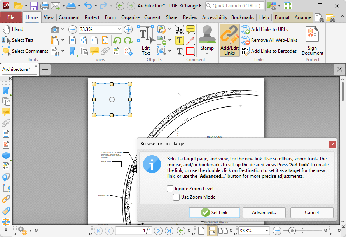The height and width of the screenshot is (237, 346).
Task: Click Remove All Web-Links
Action: tap(269, 40)
